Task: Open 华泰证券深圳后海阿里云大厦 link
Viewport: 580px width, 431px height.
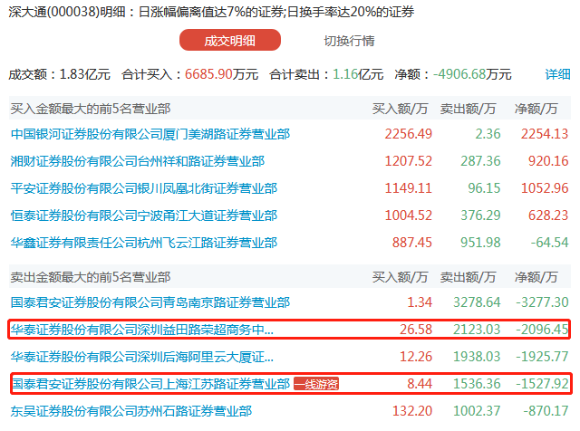Action: pos(142,357)
